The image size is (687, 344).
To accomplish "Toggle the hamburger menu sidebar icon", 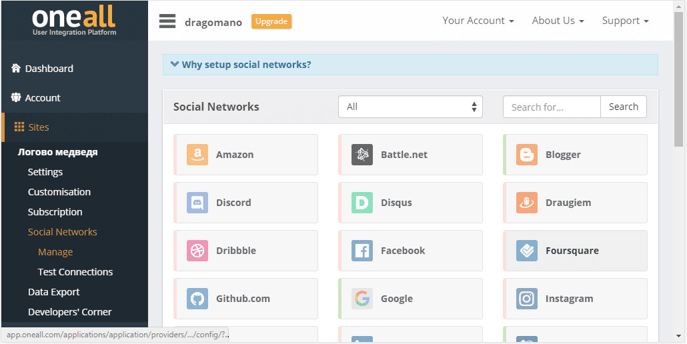I will (x=167, y=21).
